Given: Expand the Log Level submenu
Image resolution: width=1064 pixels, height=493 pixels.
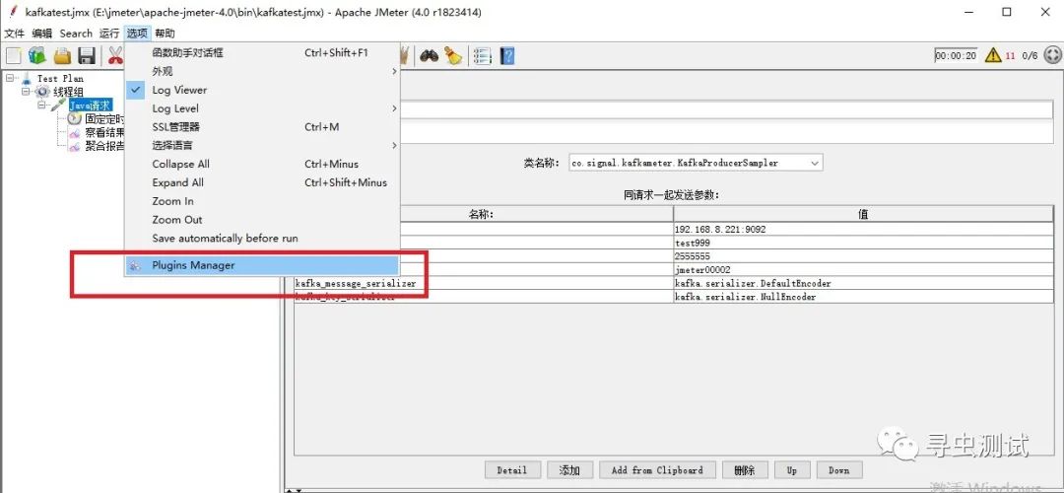Looking at the screenshot, I should tap(262, 108).
